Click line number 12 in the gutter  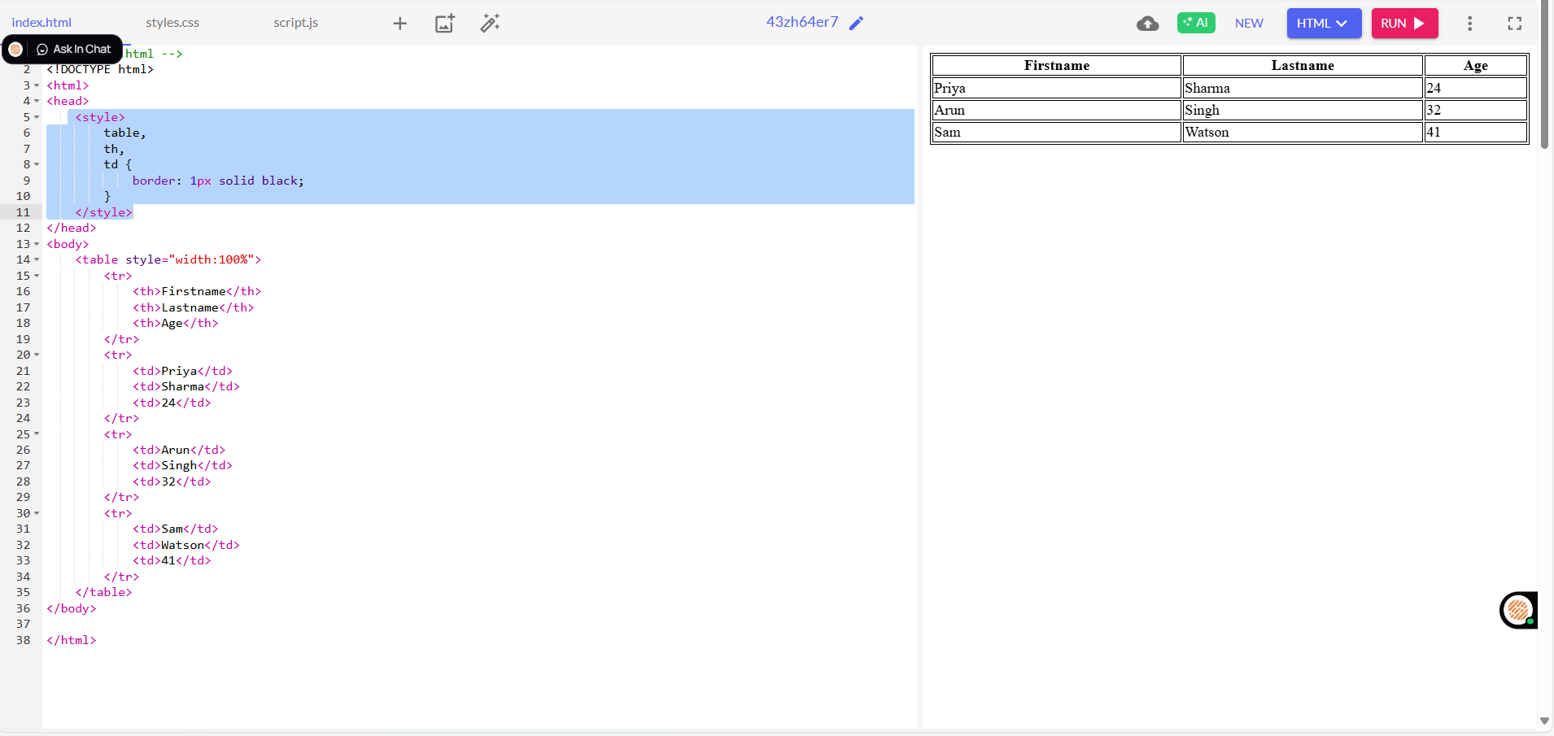[x=23, y=229]
